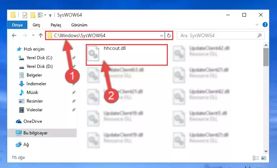Open Belgeler folder in sidebar

pos(34,75)
